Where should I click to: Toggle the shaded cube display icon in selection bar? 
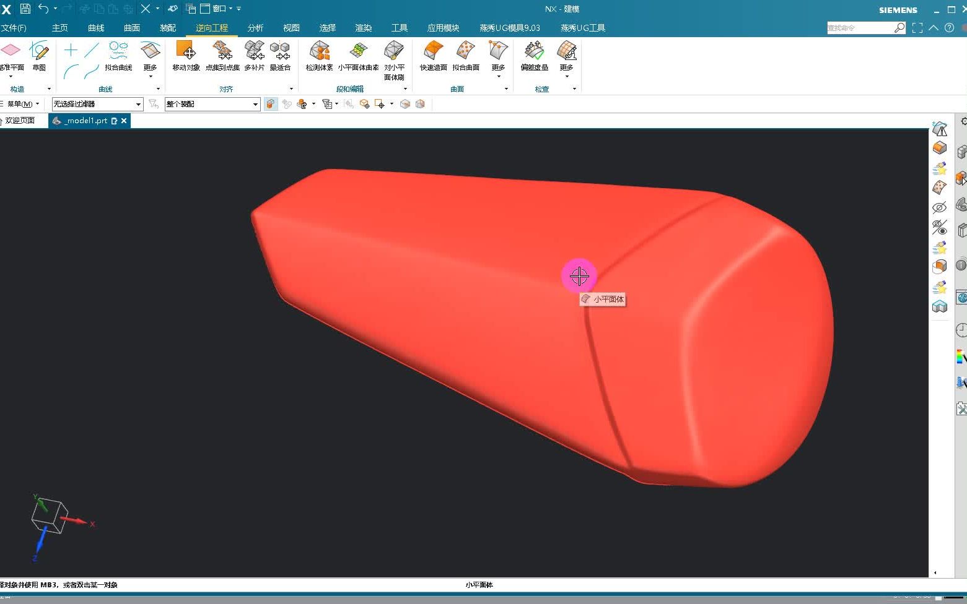[x=405, y=104]
